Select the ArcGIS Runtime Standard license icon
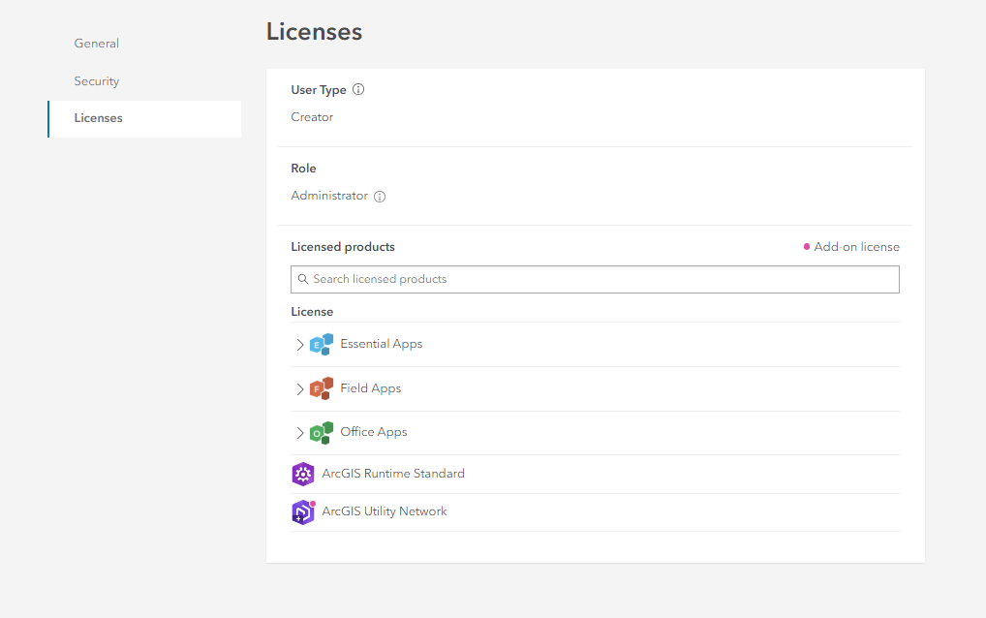This screenshot has width=986, height=618. coord(301,474)
